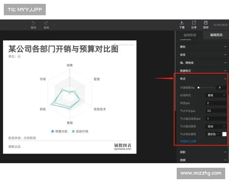Click the 数据来源:示例数据 text
This screenshot has height=183, width=229.
pyautogui.click(x=22, y=138)
